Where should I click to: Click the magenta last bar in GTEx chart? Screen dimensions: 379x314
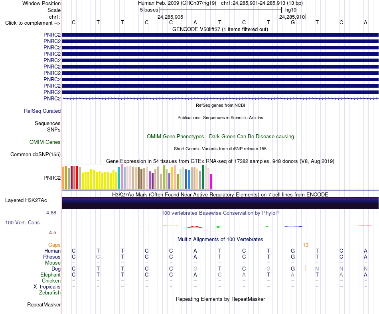tap(211, 182)
